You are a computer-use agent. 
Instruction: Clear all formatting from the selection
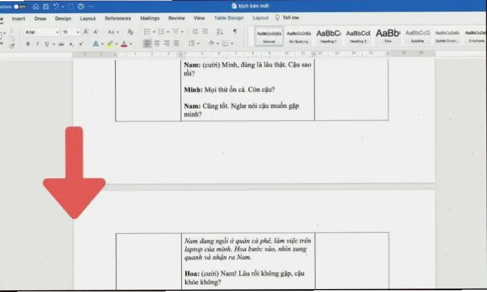[x=130, y=32]
